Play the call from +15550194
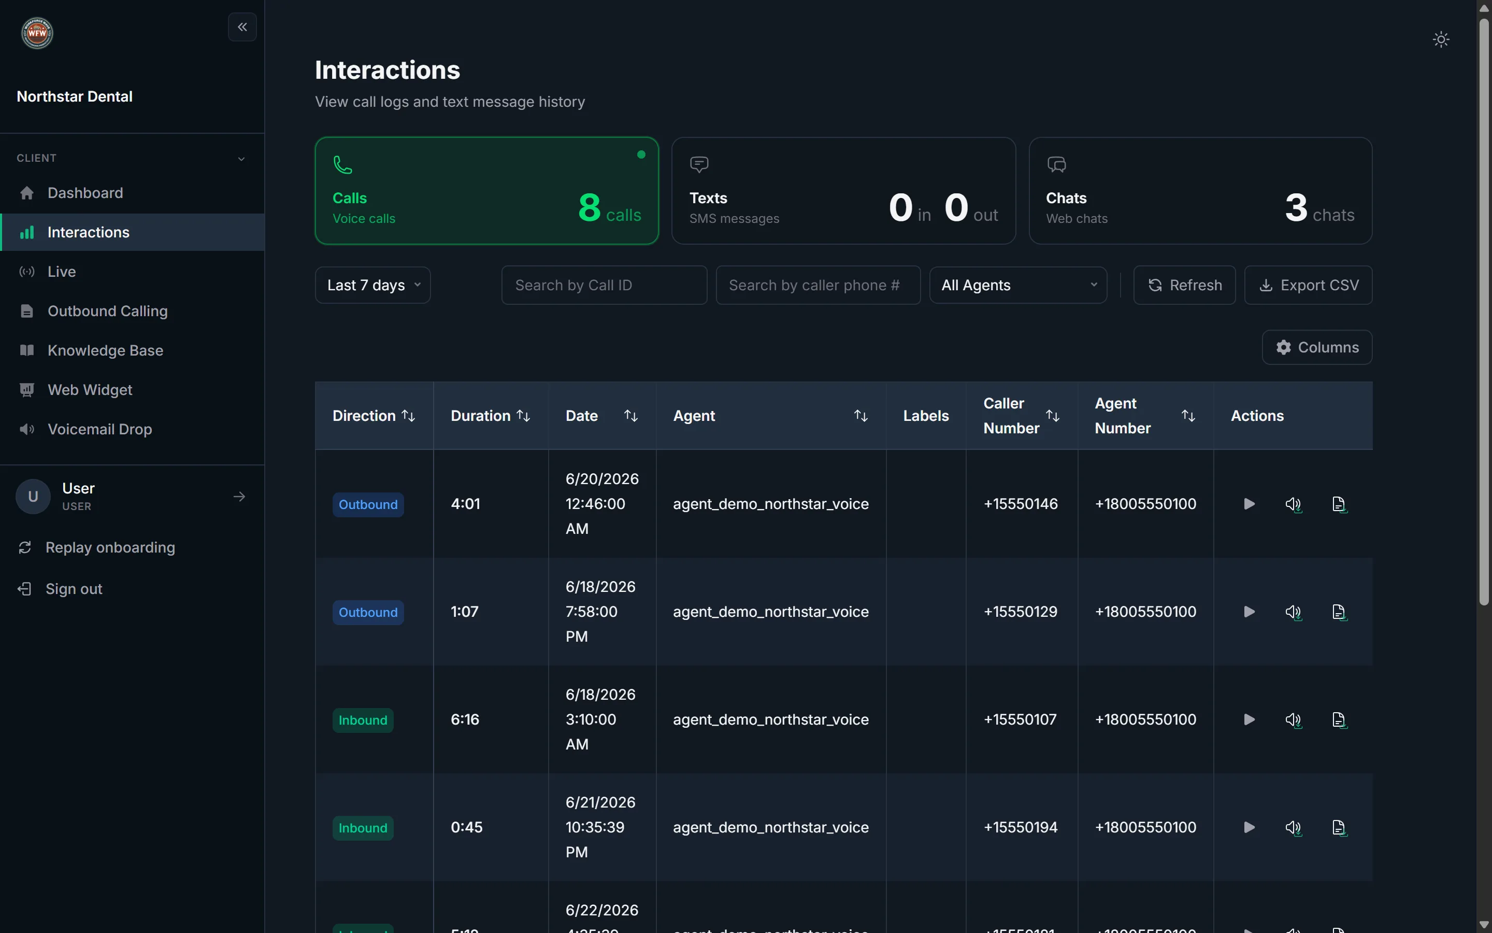1492x933 pixels. 1249,827
